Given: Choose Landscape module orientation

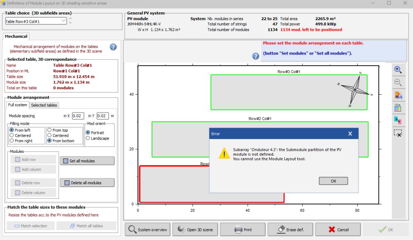Looking at the screenshot, I should pos(88,138).
